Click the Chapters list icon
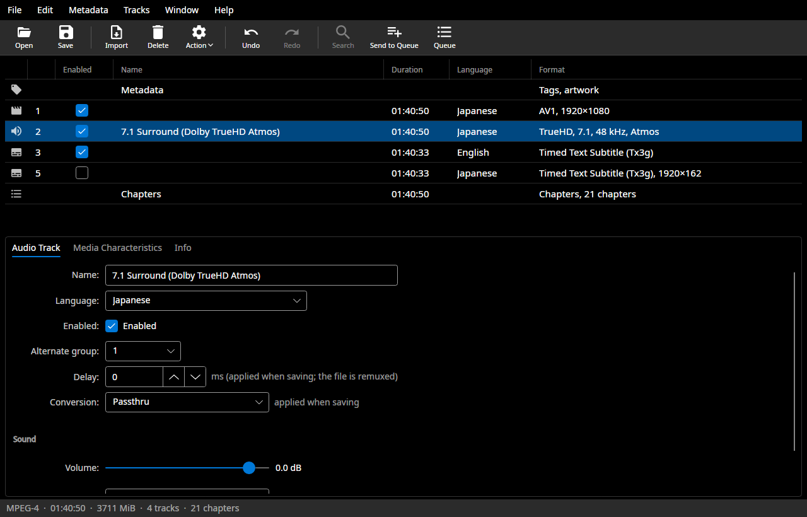 point(16,194)
